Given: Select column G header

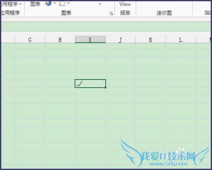Looking at the screenshot, I should (x=30, y=39).
